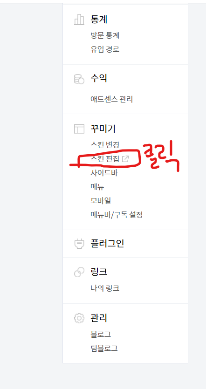206x389 pixels.
Task: Open 팀블로그 management
Action: (104, 348)
